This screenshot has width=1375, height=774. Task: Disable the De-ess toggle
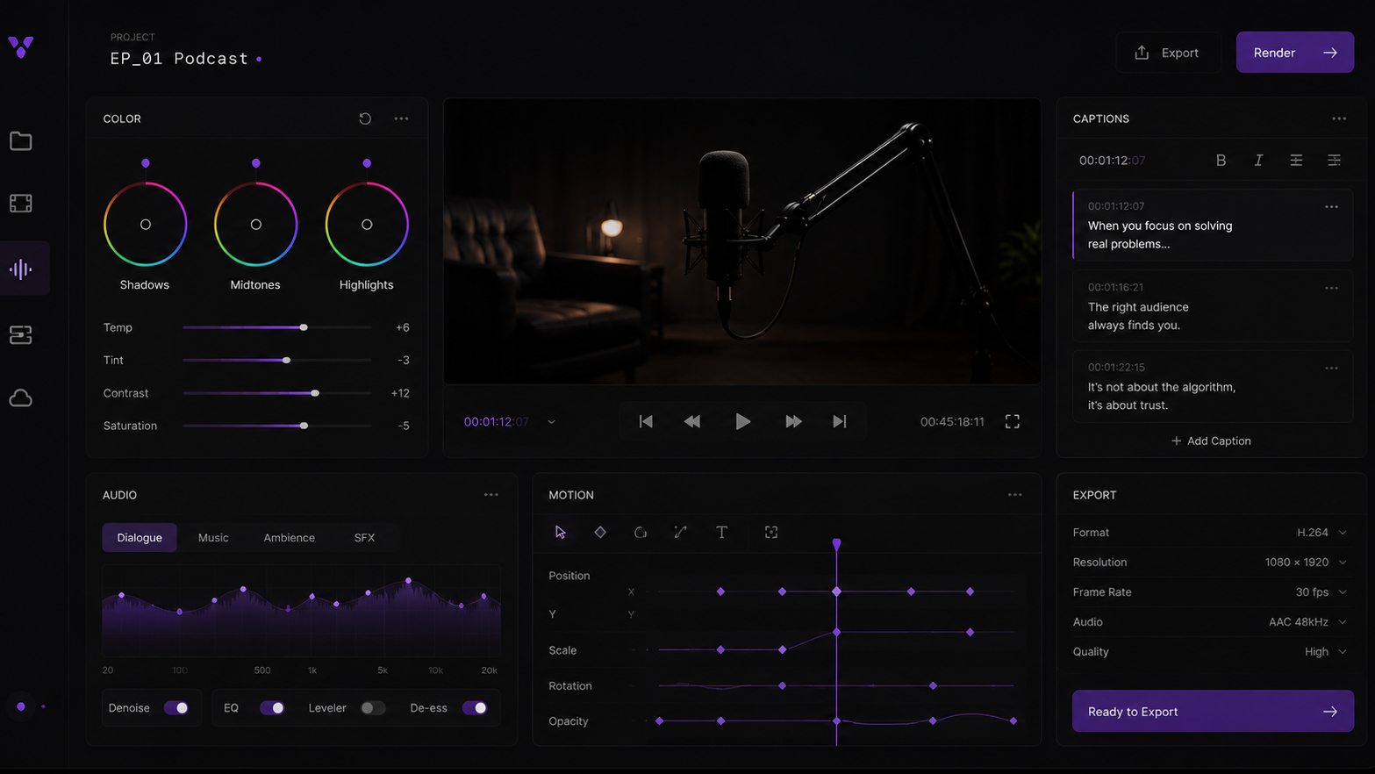click(475, 708)
